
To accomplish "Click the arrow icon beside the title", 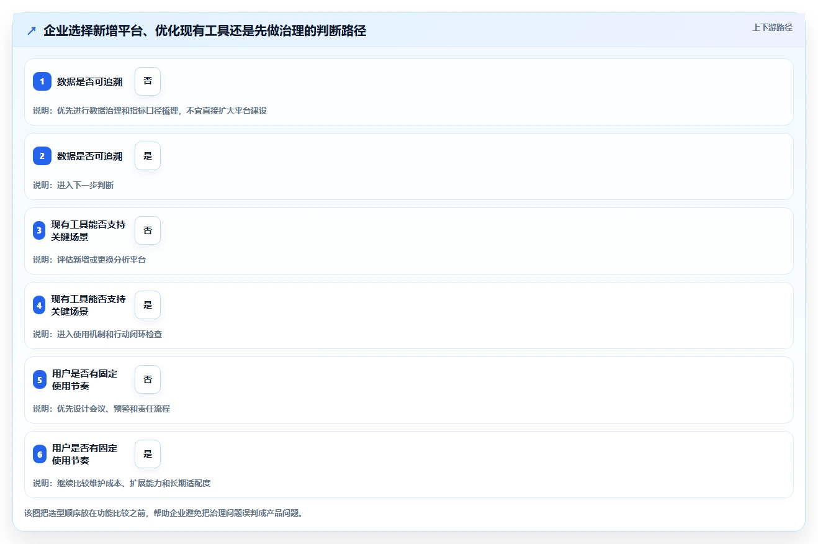I will tap(32, 30).
